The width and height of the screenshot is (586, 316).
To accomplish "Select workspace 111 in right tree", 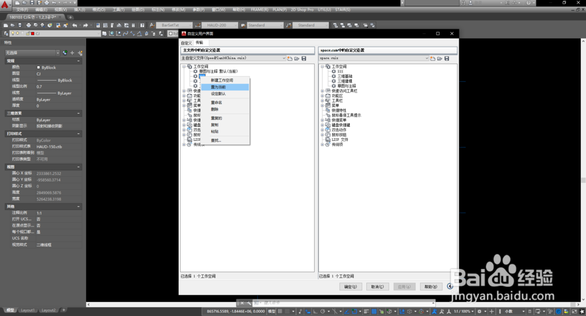I will (340, 71).
